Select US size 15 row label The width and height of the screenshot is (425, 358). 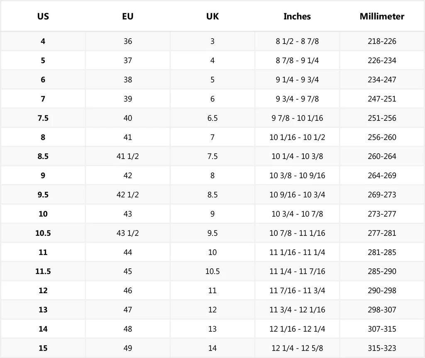tap(43, 348)
